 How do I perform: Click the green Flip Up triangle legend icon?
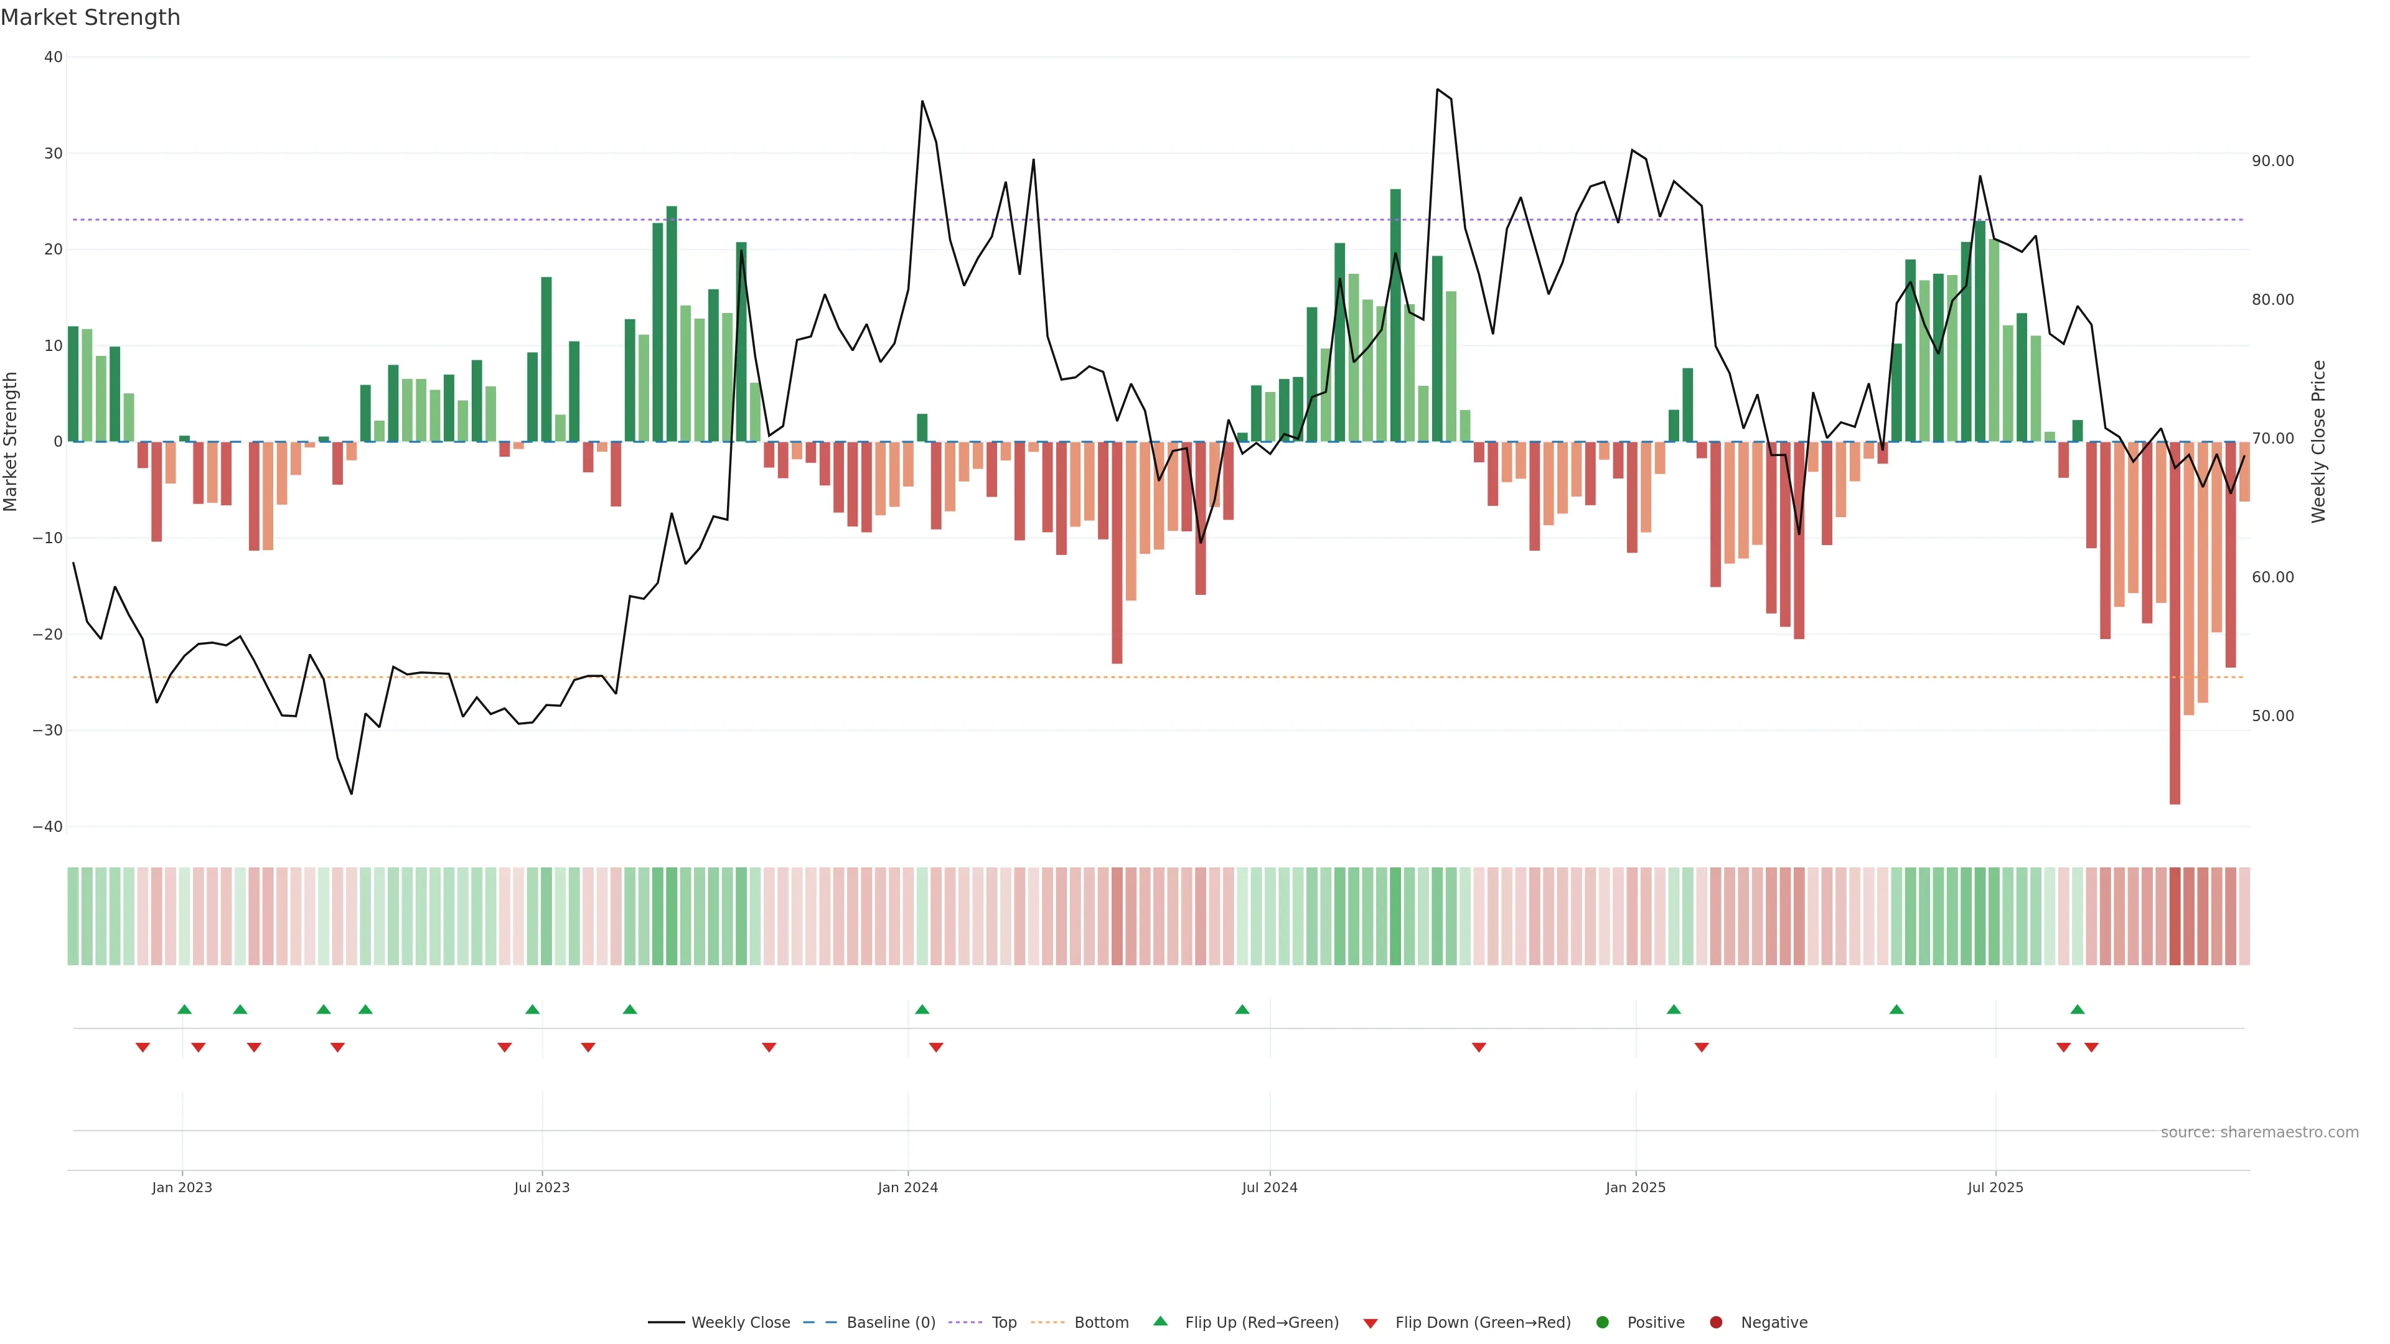[x=1160, y=1321]
